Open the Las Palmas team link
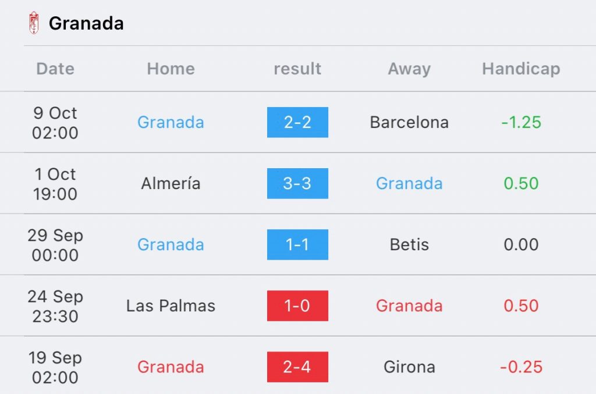The height and width of the screenshot is (394, 596). pos(171,306)
